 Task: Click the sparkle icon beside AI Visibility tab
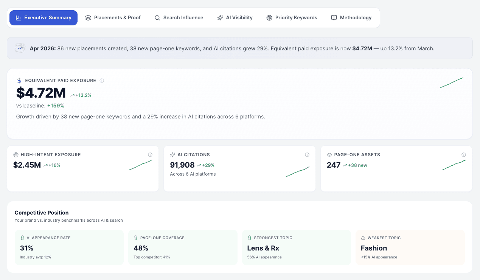[x=220, y=18]
